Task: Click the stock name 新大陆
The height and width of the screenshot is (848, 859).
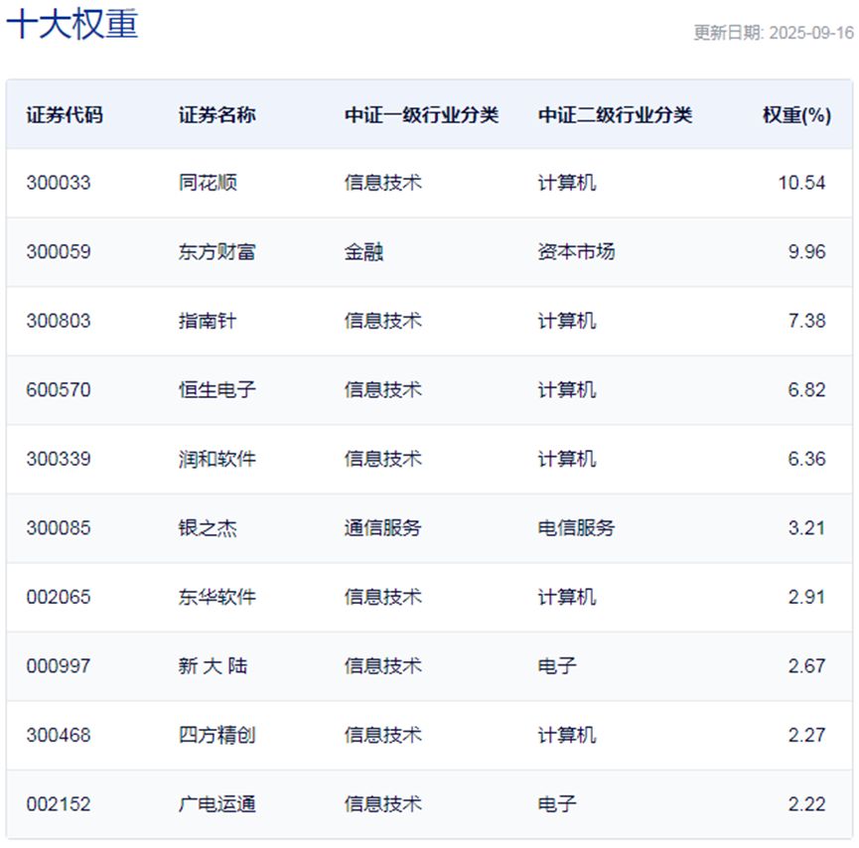Action: [x=213, y=665]
